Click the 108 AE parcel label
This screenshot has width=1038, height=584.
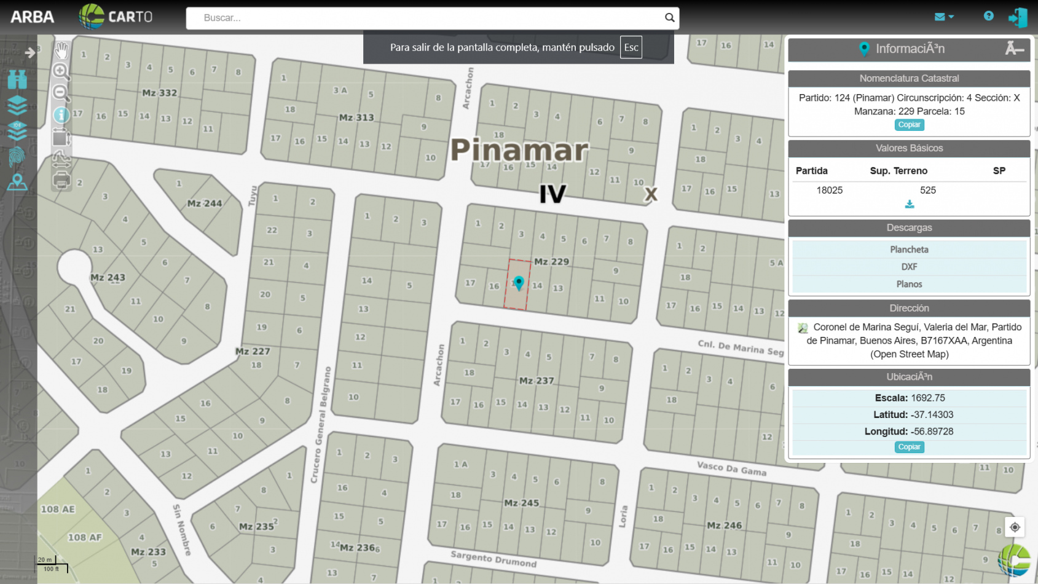(x=58, y=510)
